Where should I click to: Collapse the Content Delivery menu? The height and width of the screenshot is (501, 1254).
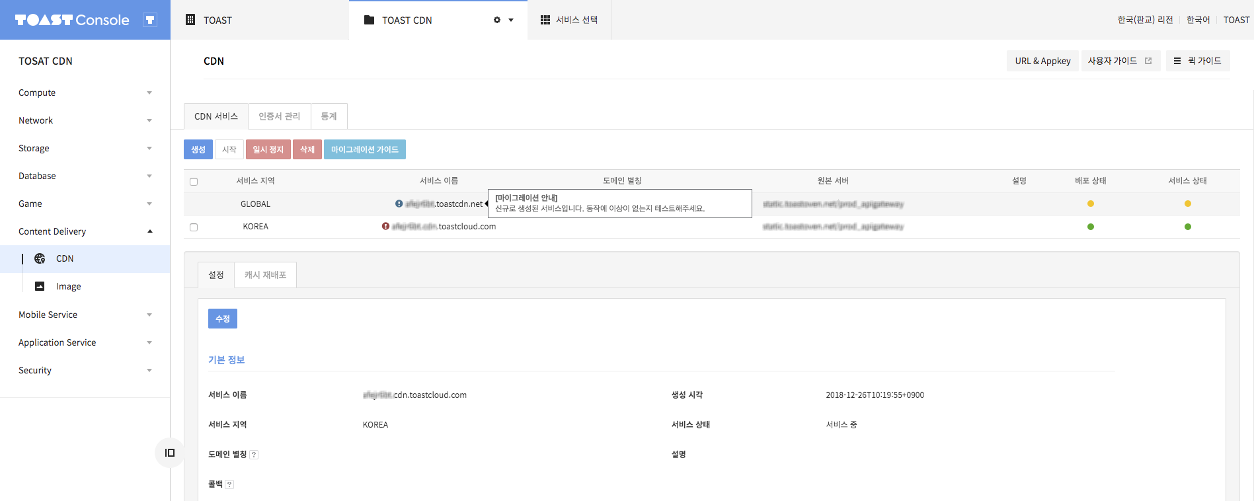(85, 231)
